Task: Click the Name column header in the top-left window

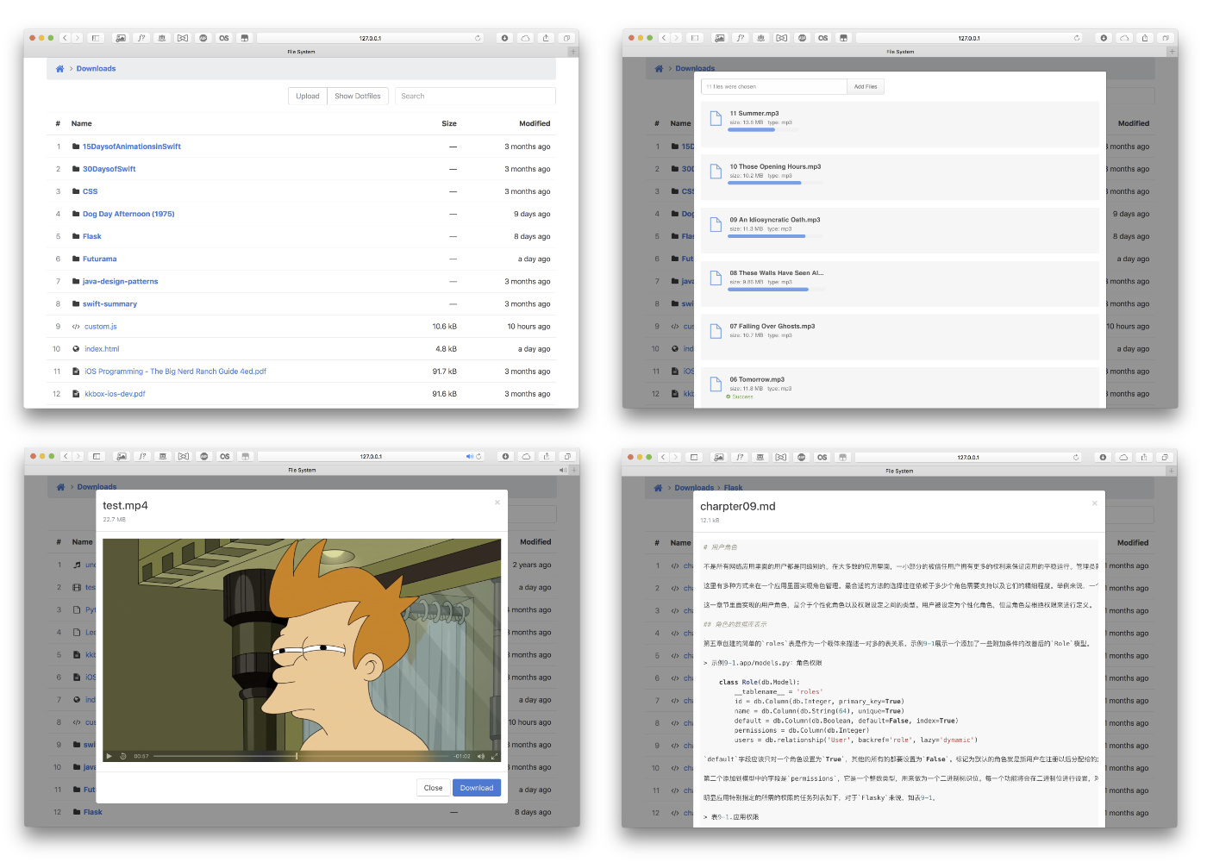Action: [x=82, y=123]
